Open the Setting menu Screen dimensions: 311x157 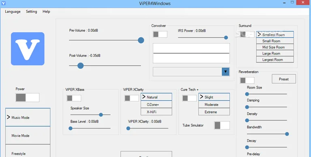coord(31,11)
